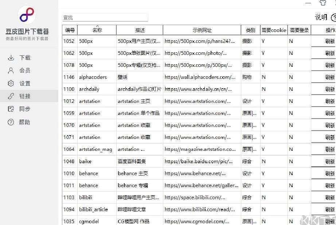
Task: Click the member person icon in sidebar
Action: coord(11,71)
